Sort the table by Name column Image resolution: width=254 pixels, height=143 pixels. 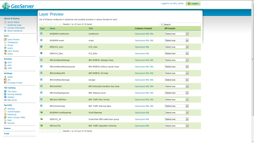point(52,28)
